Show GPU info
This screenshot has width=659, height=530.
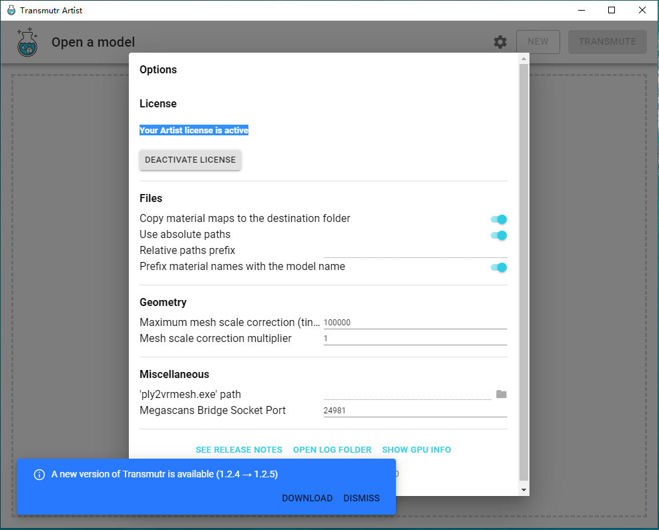click(x=417, y=450)
